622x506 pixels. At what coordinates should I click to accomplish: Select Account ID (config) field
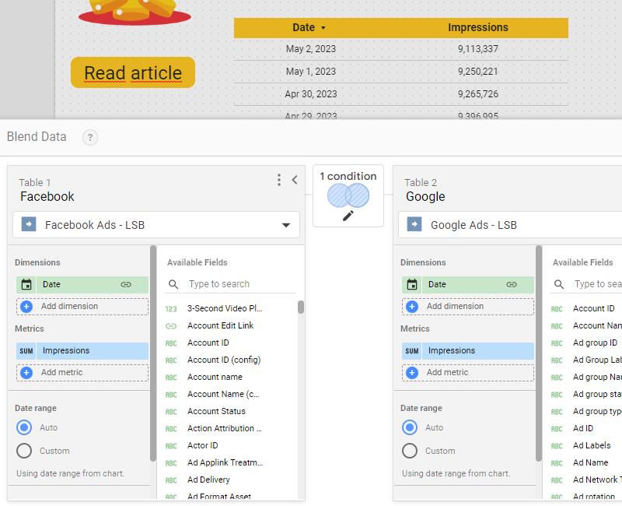pyautogui.click(x=224, y=360)
